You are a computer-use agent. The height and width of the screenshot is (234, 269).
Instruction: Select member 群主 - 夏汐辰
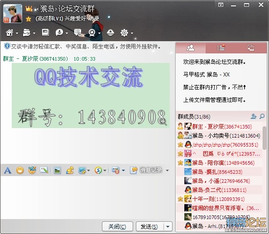[x=219, y=127]
